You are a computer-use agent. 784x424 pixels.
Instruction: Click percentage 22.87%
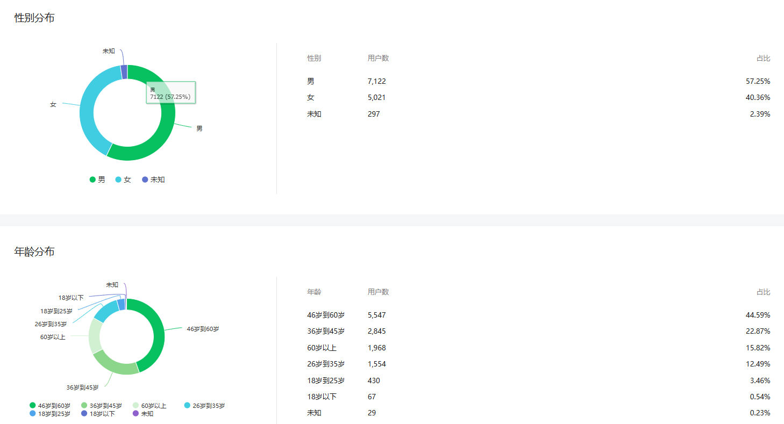coord(758,331)
